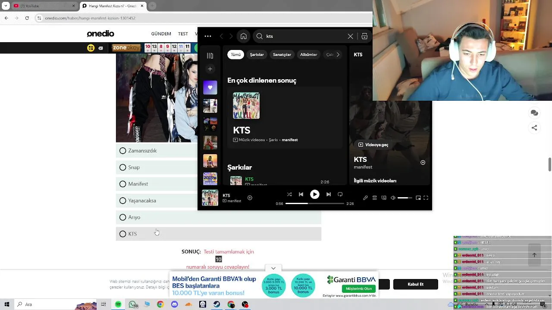This screenshot has width=552, height=310.
Task: Select the Snap radio option
Action: pyautogui.click(x=123, y=167)
